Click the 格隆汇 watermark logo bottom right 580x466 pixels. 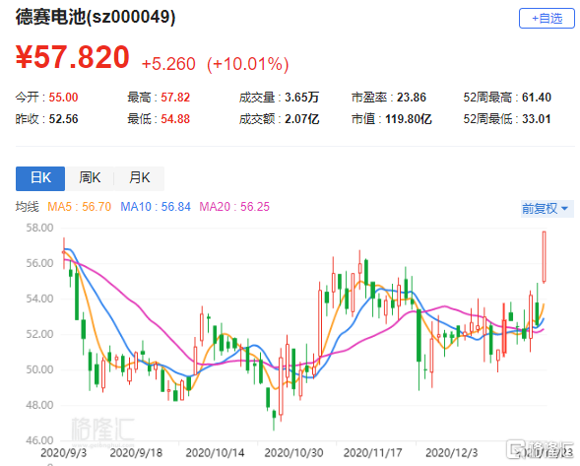(x=540, y=449)
